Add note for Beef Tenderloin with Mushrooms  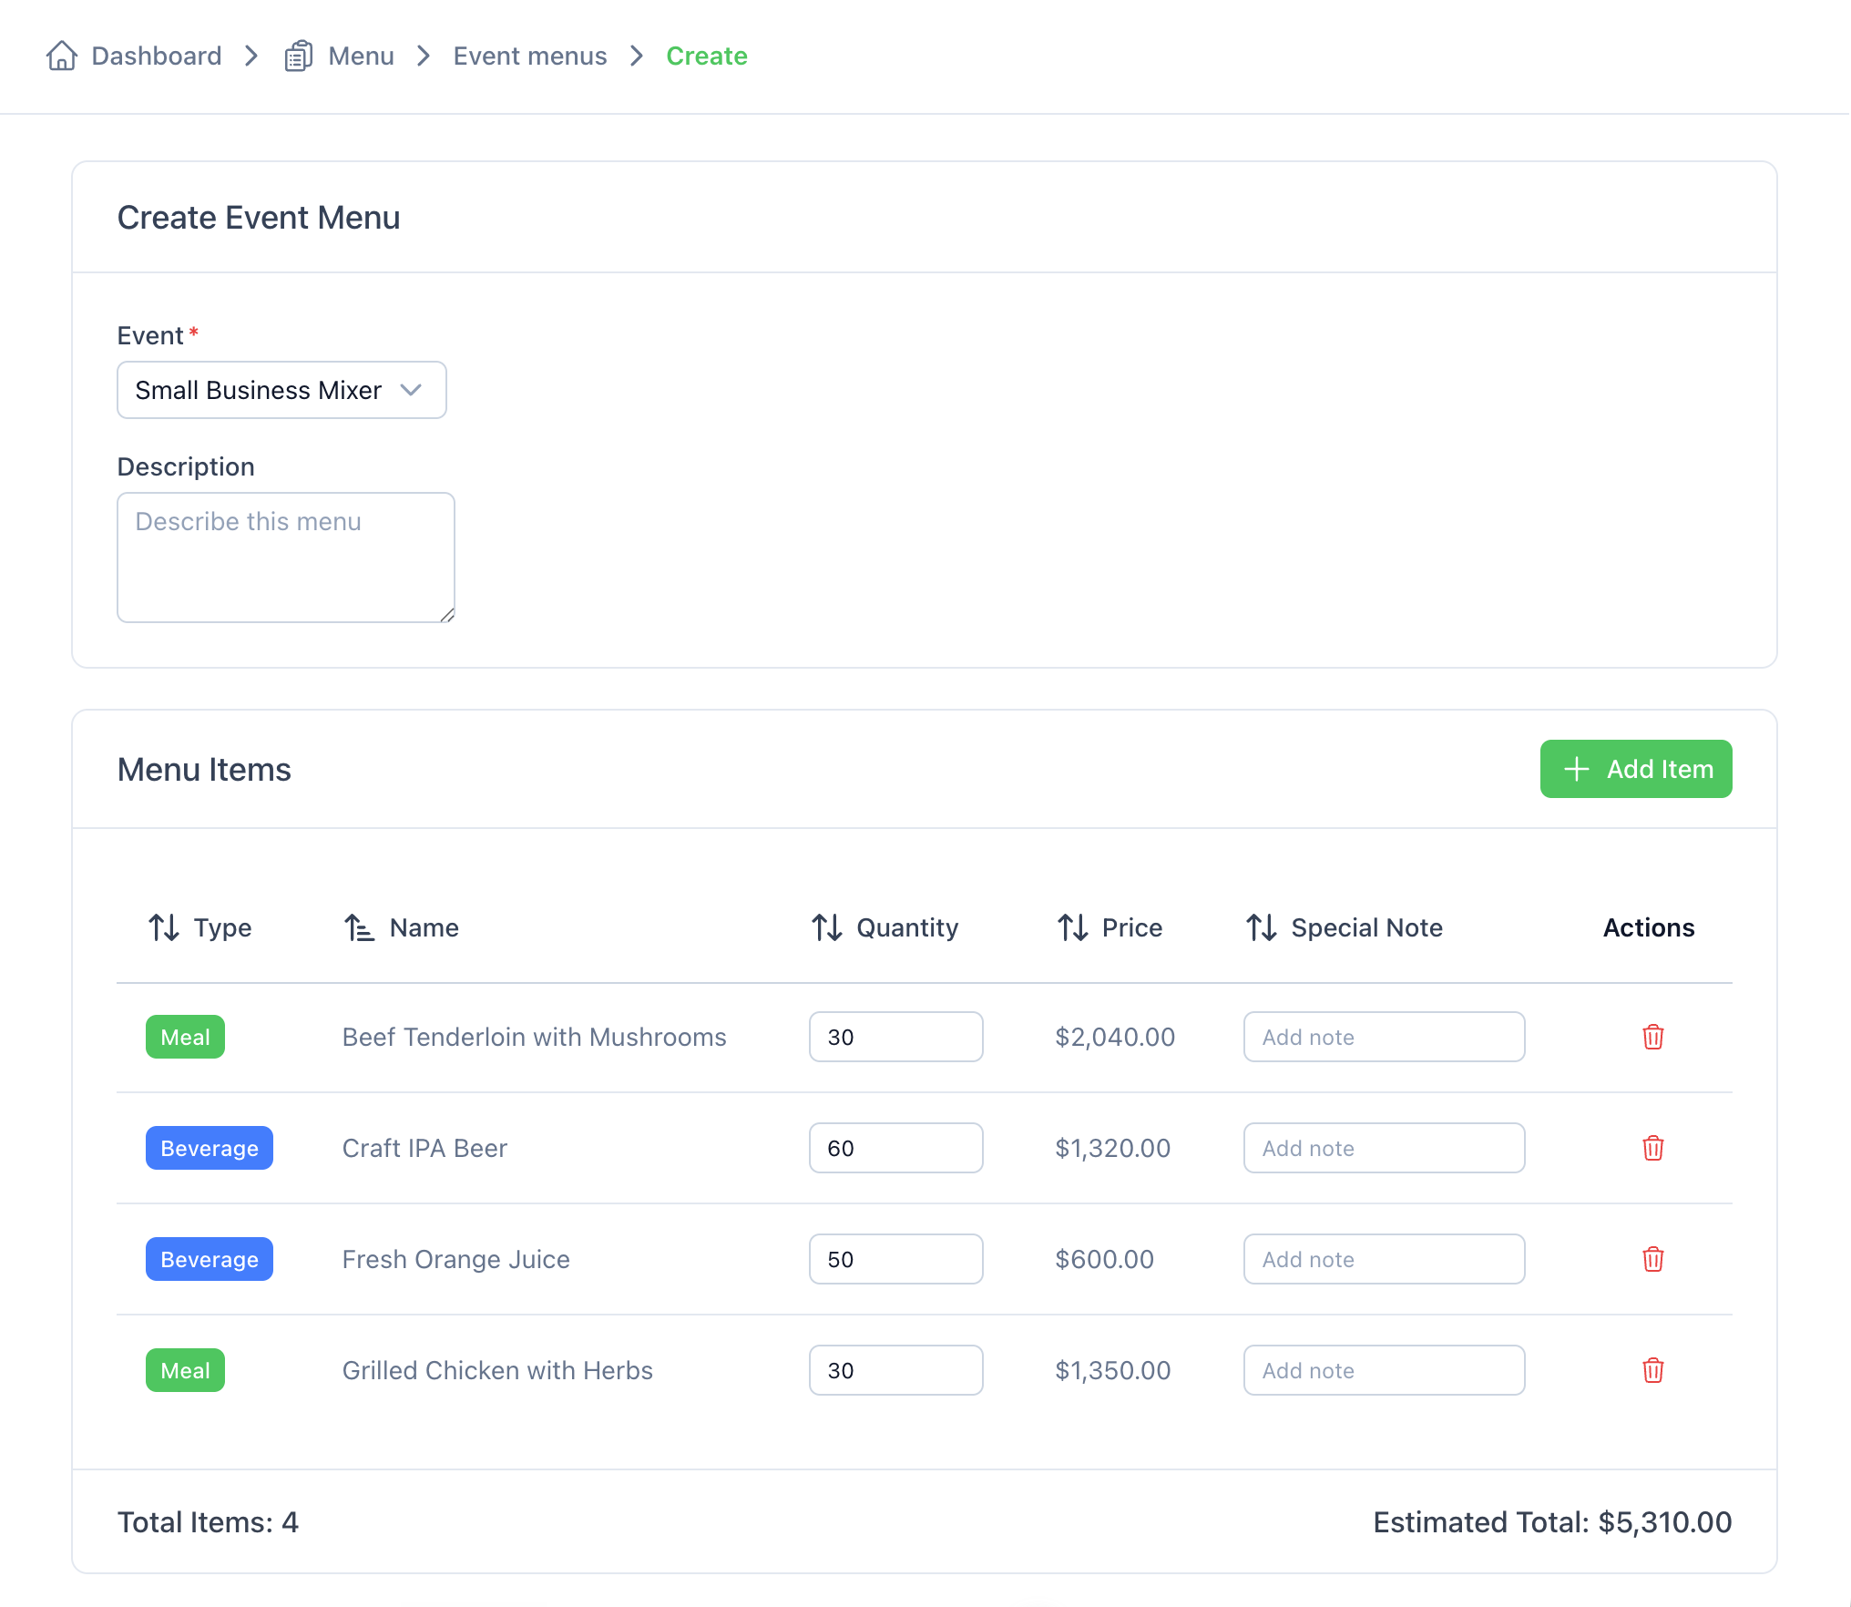click(x=1385, y=1037)
